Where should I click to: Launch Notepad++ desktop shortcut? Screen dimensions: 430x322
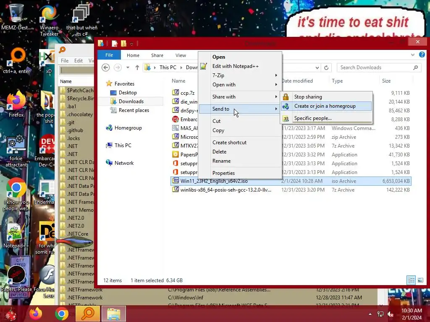pyautogui.click(x=16, y=235)
